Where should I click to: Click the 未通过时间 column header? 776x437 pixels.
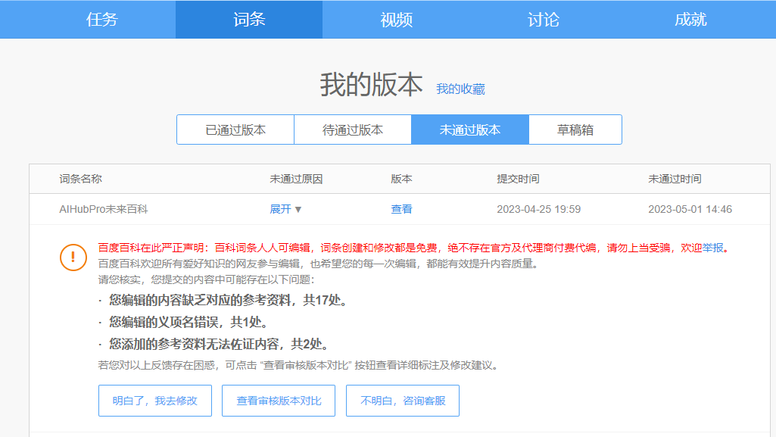675,179
